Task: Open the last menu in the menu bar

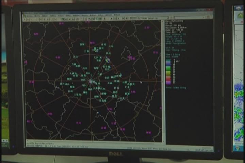Action: click(117, 15)
